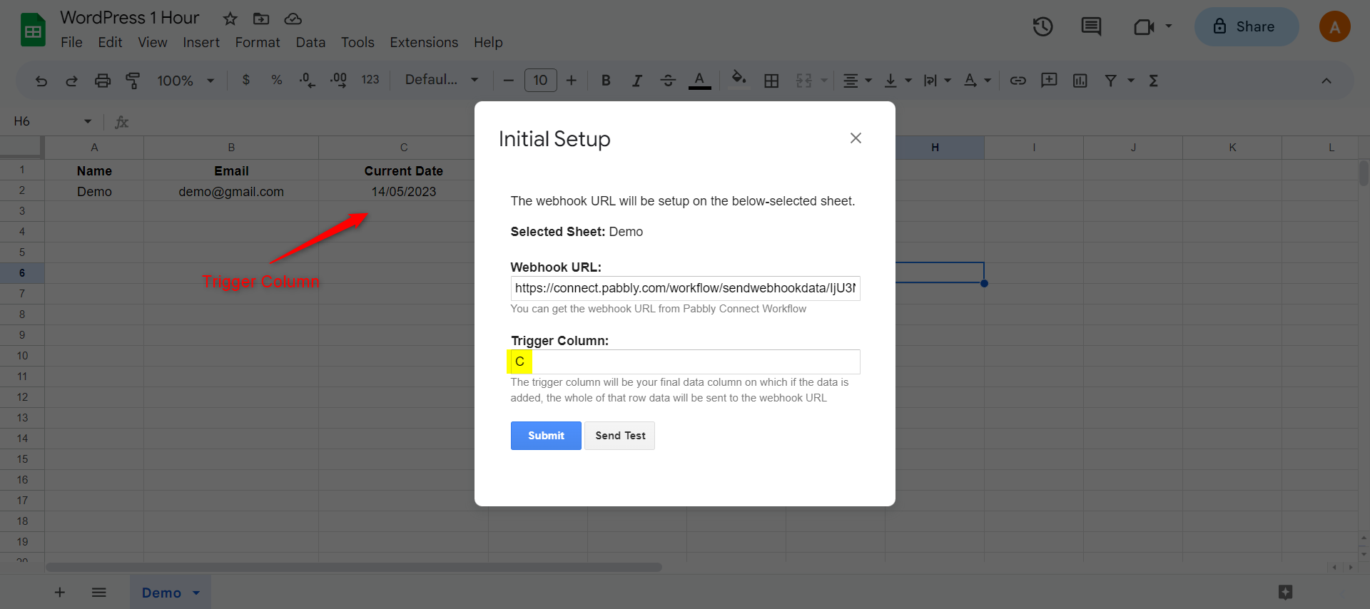Click the font size box

(540, 81)
